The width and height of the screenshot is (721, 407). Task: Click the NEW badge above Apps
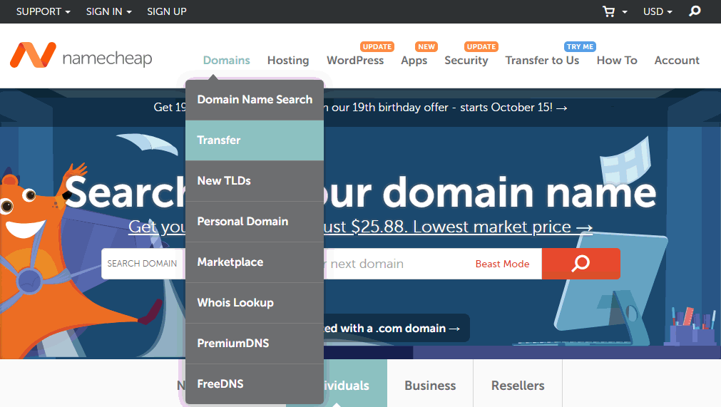click(x=426, y=46)
